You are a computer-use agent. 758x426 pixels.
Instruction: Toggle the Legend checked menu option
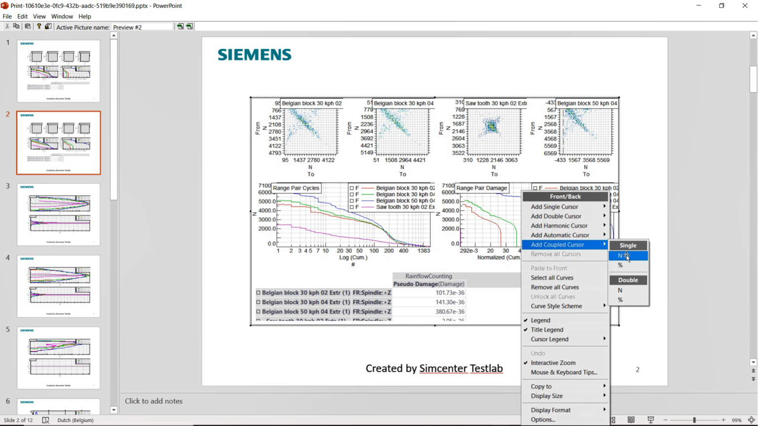540,320
